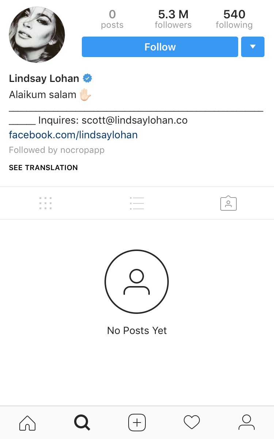This screenshot has width=274, height=439.
Task: Open the facebook.com/lindsaylohan link
Action: point(73,135)
